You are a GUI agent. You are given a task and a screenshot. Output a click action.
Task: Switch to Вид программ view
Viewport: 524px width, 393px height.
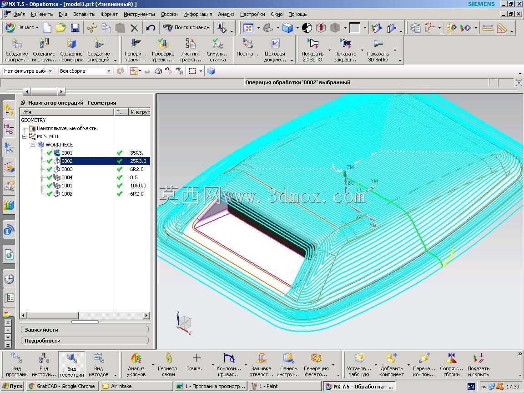point(16,365)
